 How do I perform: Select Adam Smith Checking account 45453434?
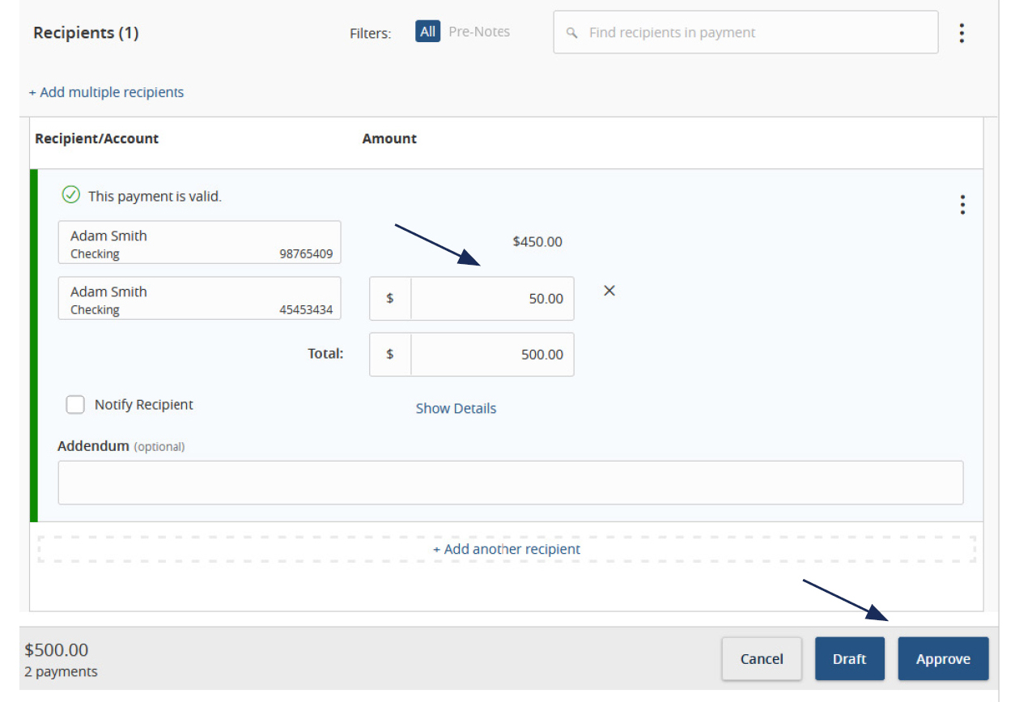click(x=199, y=298)
